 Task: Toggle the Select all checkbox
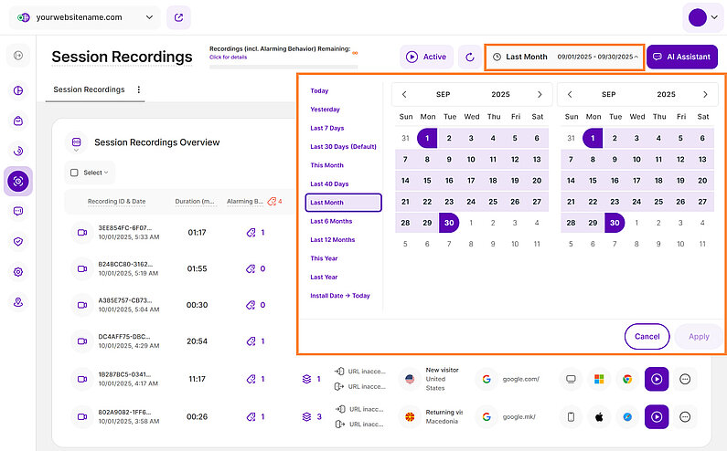(74, 173)
